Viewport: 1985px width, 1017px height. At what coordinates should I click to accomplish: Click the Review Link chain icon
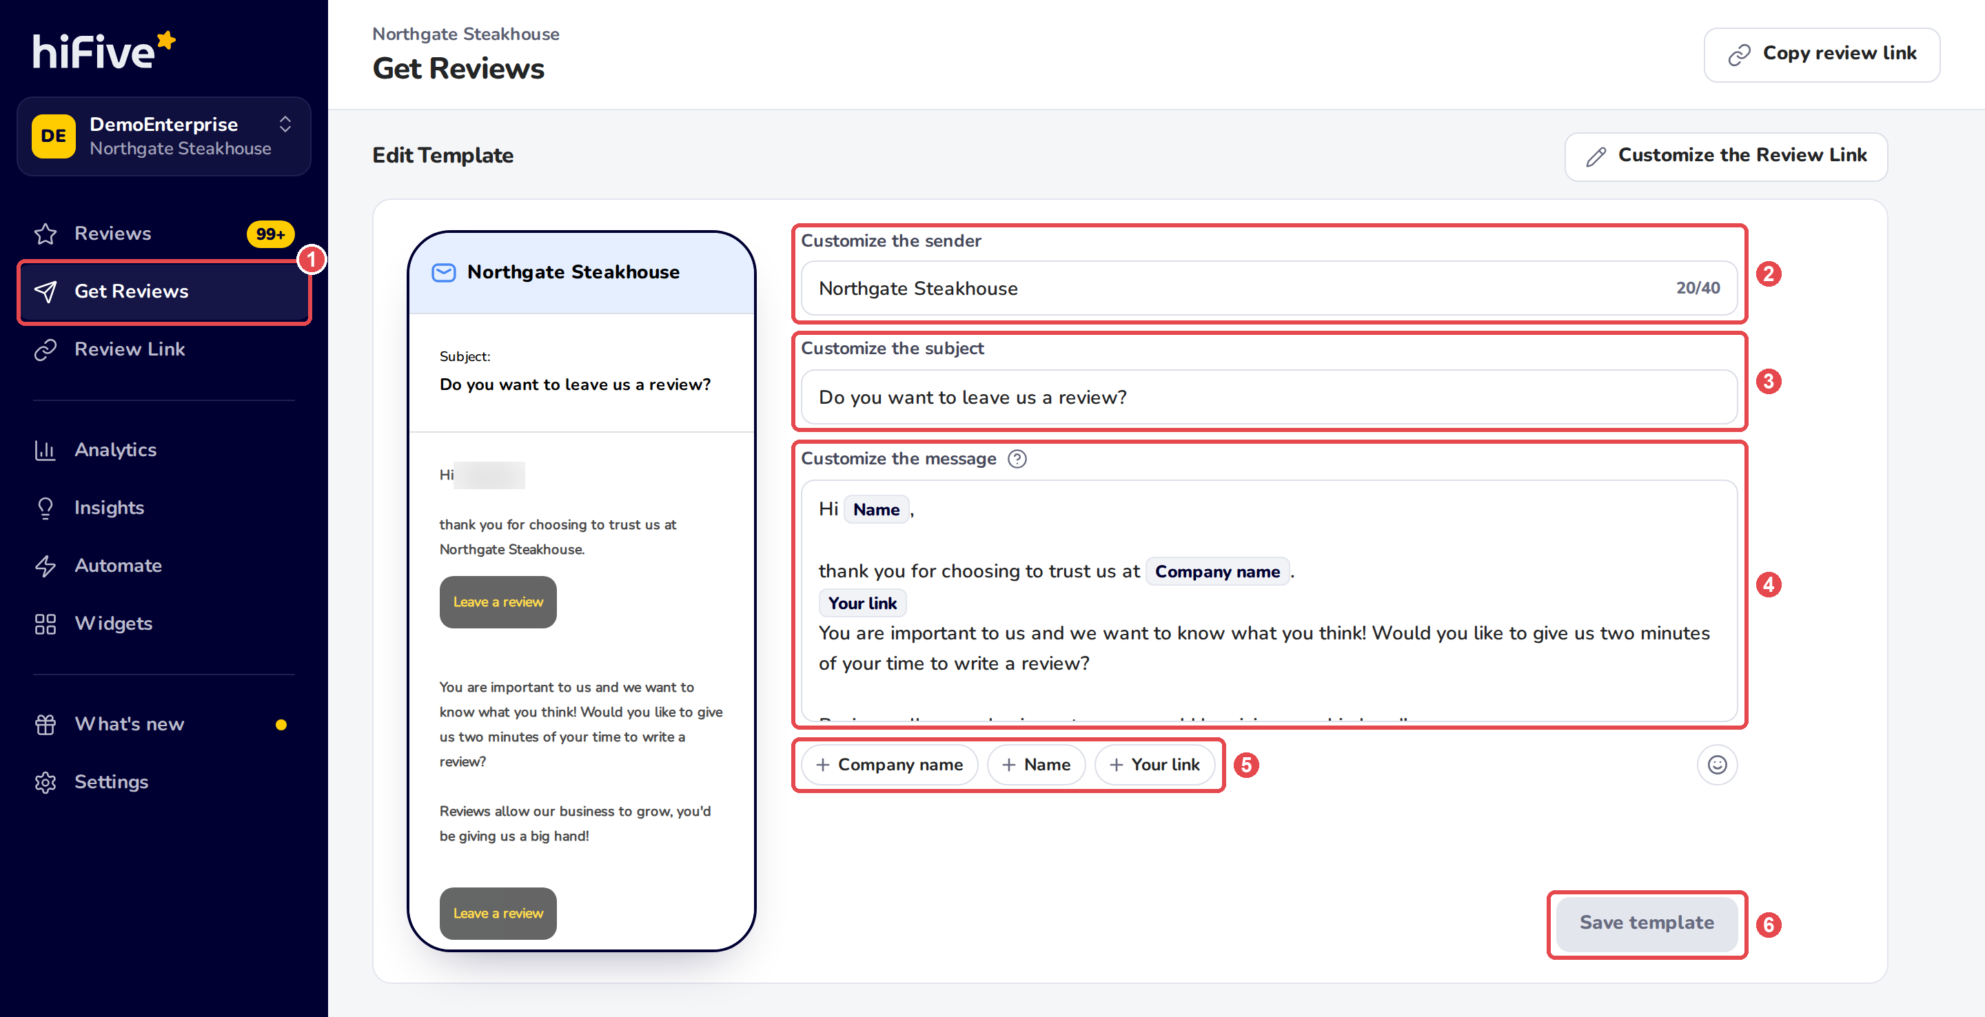point(45,349)
